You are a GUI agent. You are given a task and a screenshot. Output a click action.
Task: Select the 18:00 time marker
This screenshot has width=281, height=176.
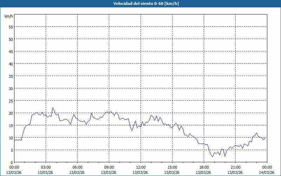(x=204, y=167)
